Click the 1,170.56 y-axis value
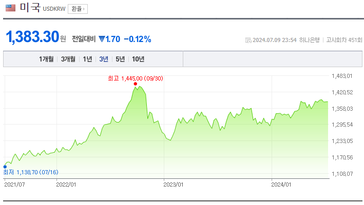Screen dimensions: 364x205 (x=342, y=157)
